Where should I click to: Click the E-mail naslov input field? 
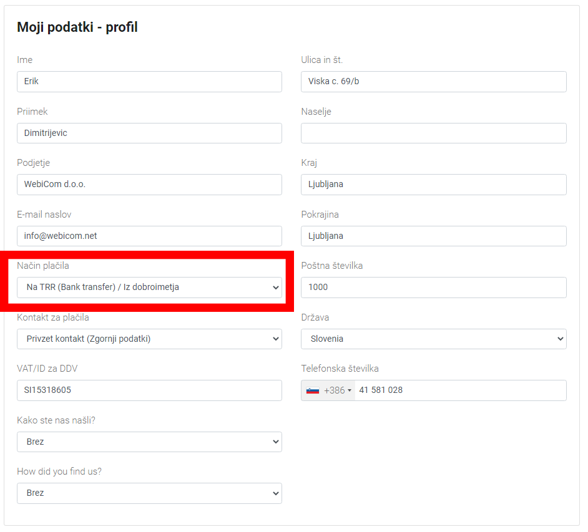(149, 236)
